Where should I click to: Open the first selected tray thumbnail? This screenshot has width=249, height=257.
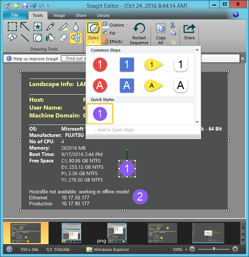coord(26,233)
